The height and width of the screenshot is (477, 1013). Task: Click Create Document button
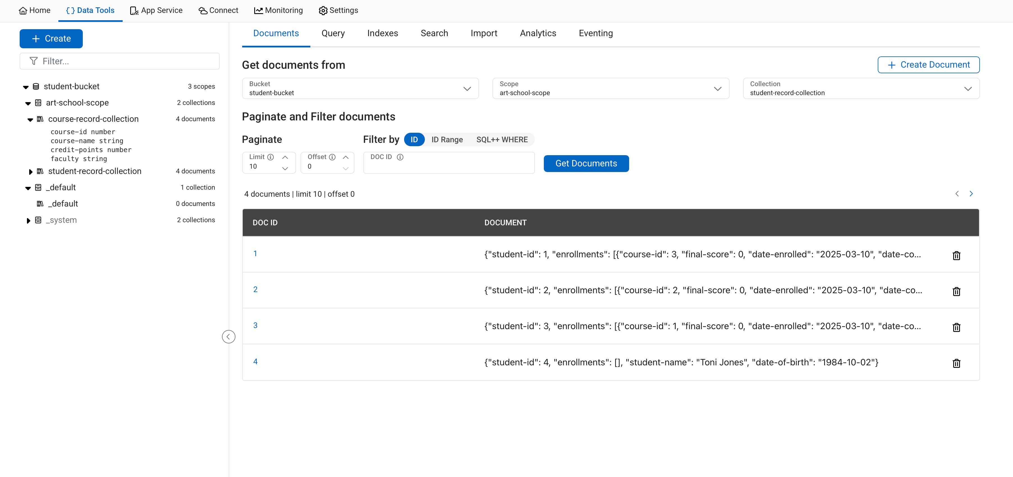click(928, 65)
